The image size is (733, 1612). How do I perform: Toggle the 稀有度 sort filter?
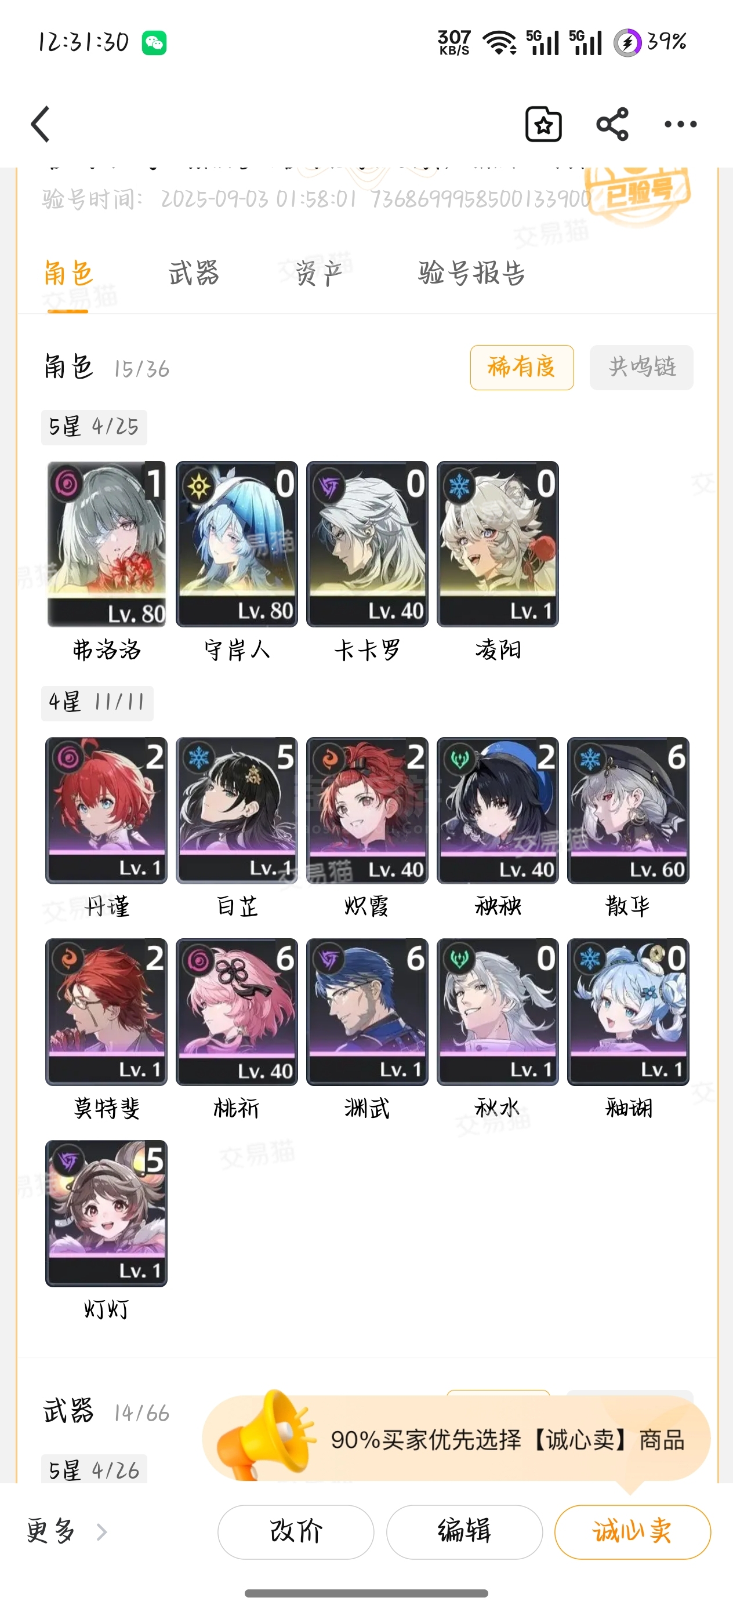(x=522, y=367)
